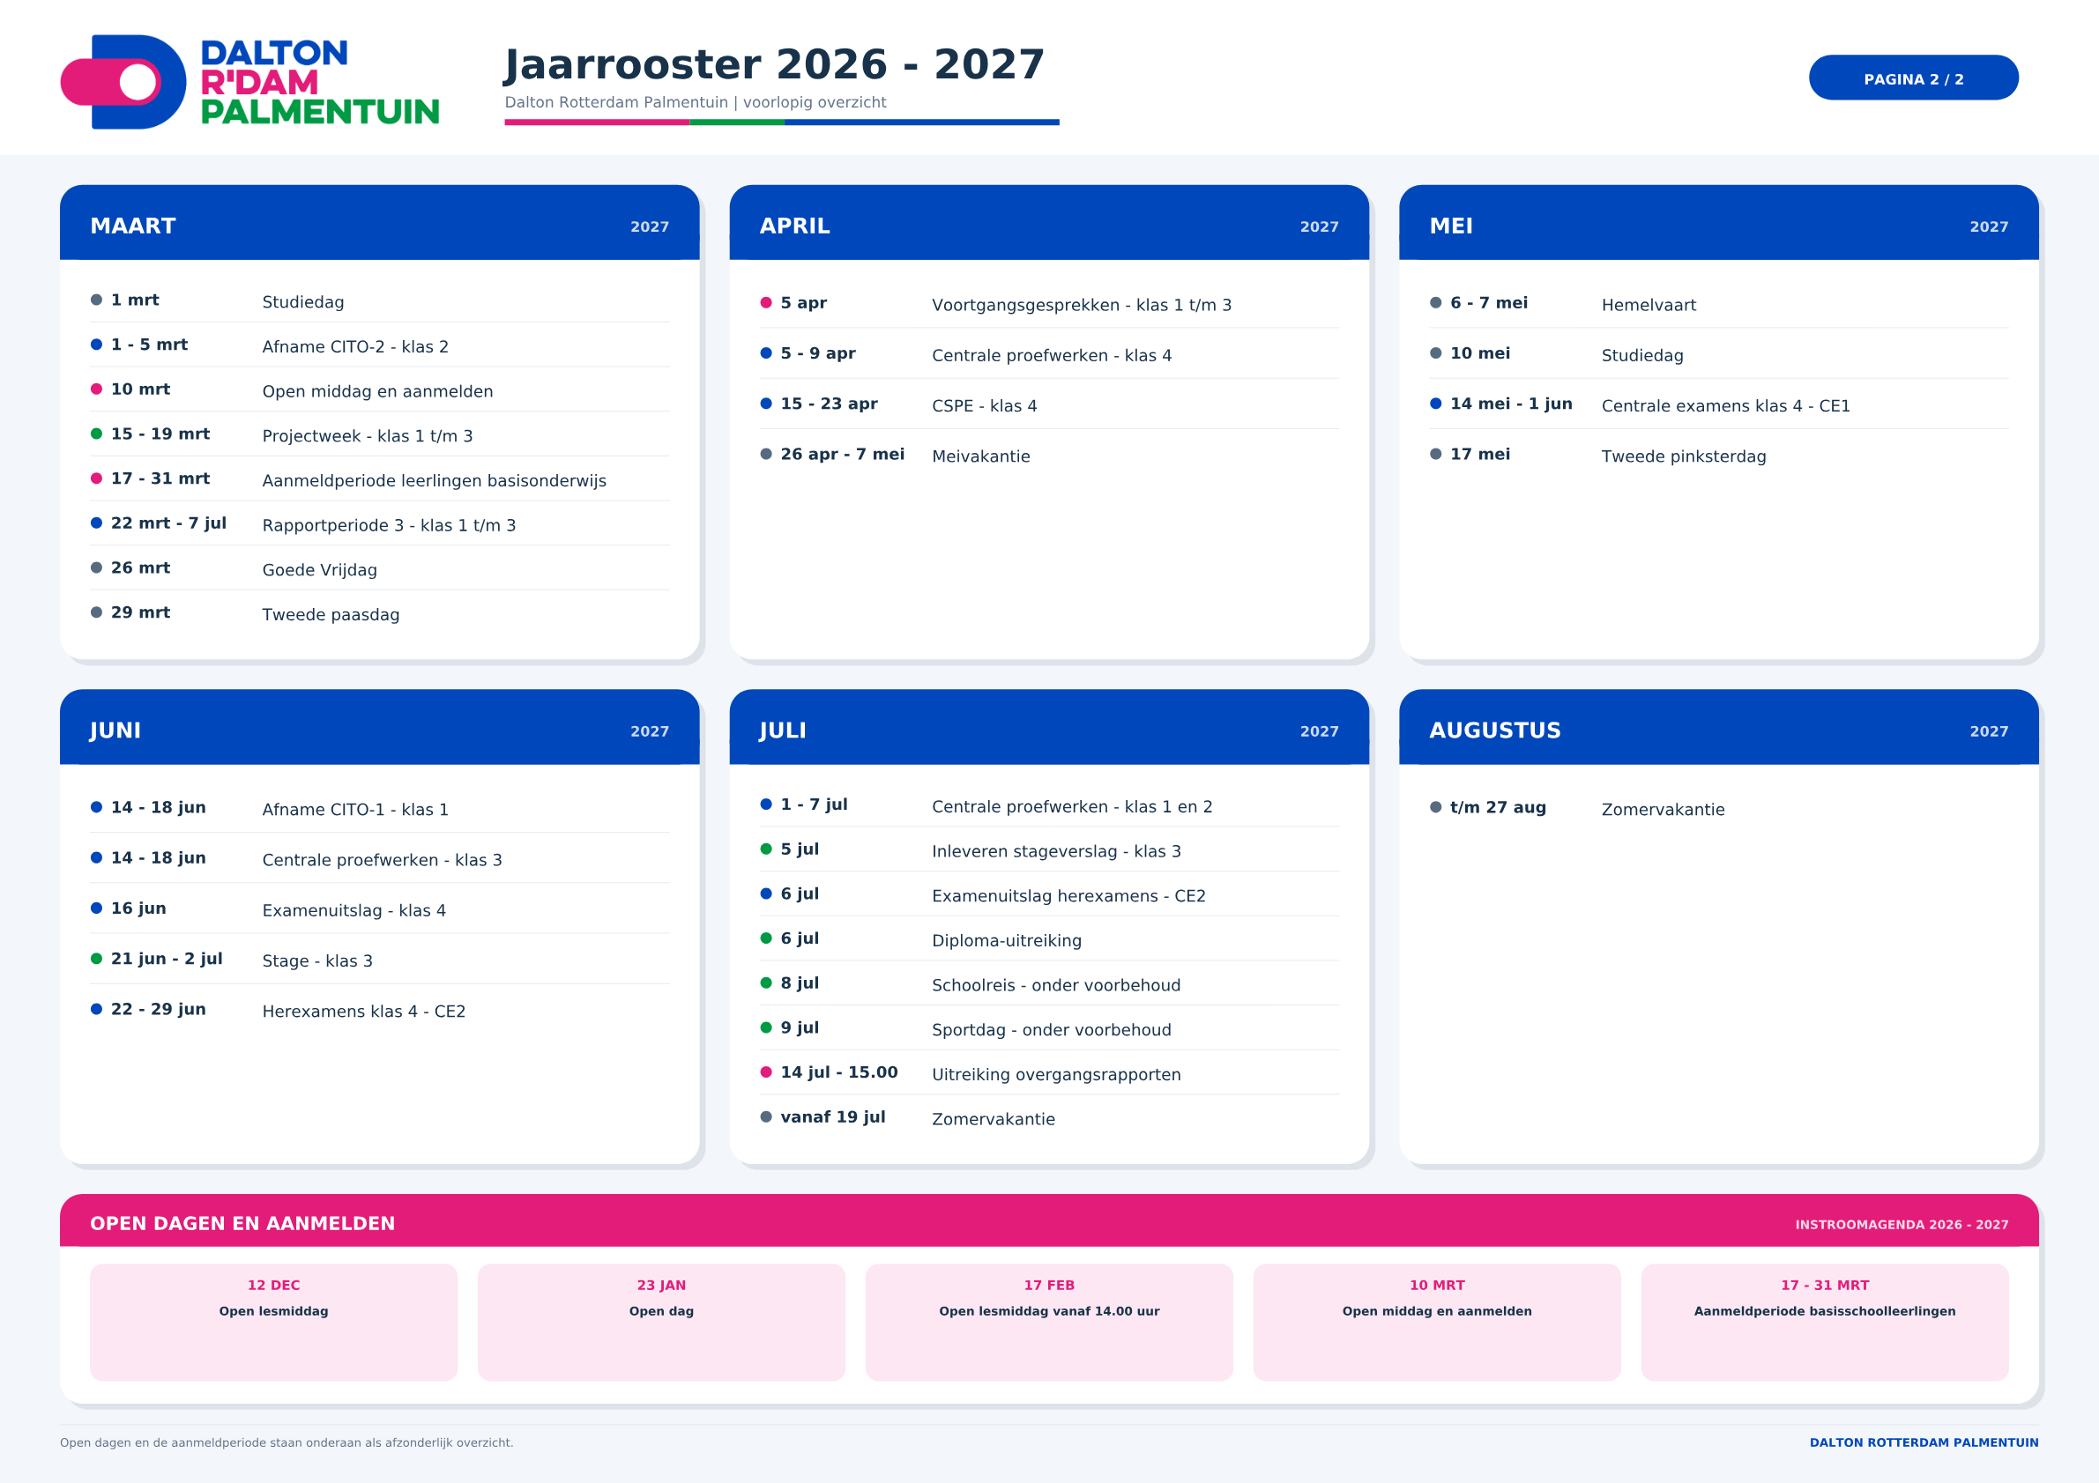Image resolution: width=2099 pixels, height=1483 pixels.
Task: Click the green dot beside 21 jun - 2 jul
Action: click(x=96, y=959)
